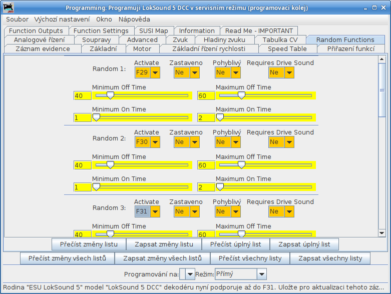Image resolution: width=391 pixels, height=294 pixels.
Task: Open the Speed Table tab
Action: click(288, 48)
